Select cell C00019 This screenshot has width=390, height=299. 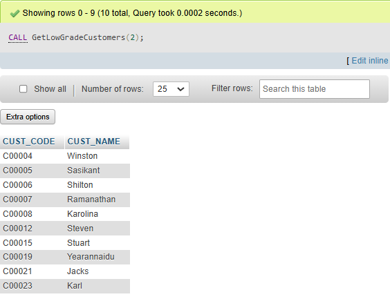pyautogui.click(x=18, y=257)
